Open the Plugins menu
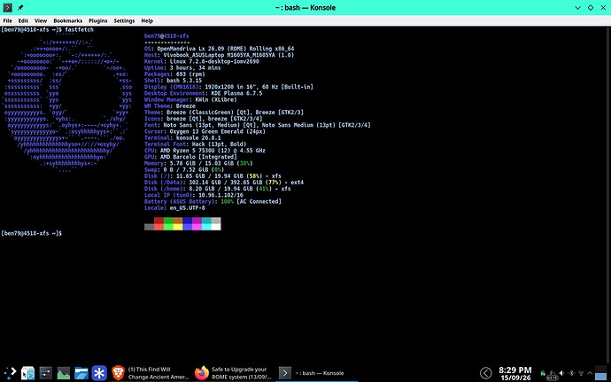 (97, 20)
